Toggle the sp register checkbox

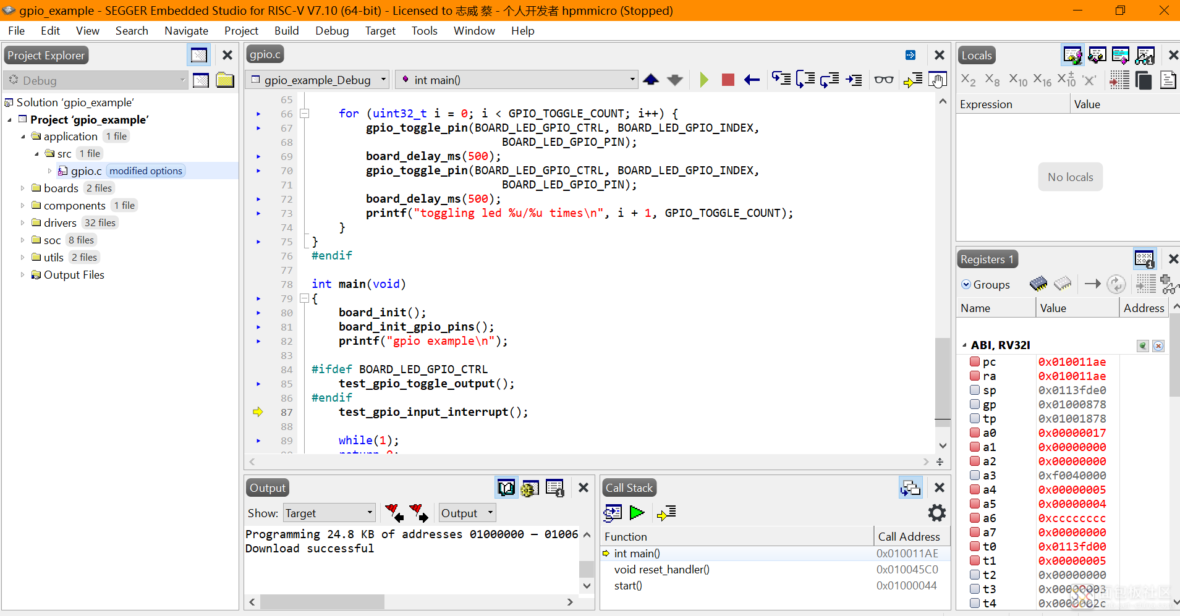coord(975,390)
